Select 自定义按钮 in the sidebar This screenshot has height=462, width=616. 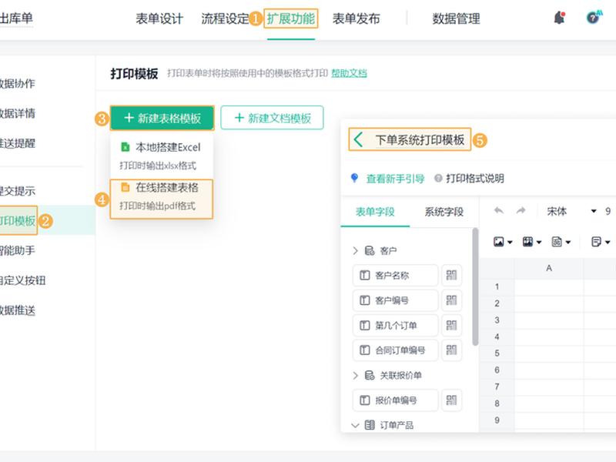click(x=22, y=280)
